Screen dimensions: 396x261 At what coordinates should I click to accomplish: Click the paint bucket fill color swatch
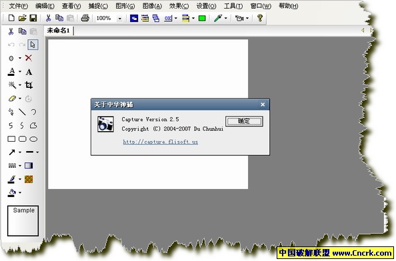(11, 193)
